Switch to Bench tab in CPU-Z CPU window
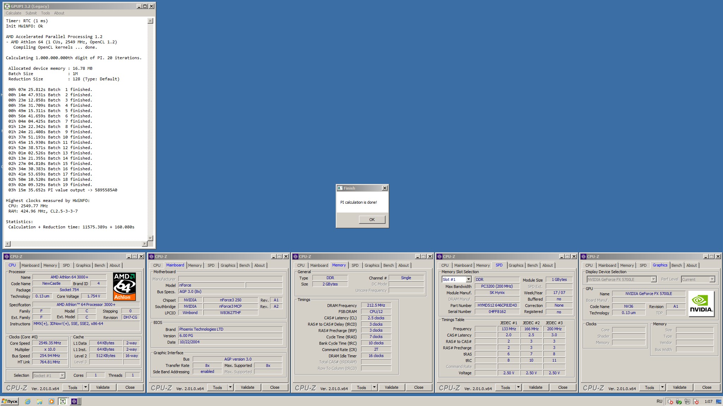The height and width of the screenshot is (406, 723). coord(100,265)
